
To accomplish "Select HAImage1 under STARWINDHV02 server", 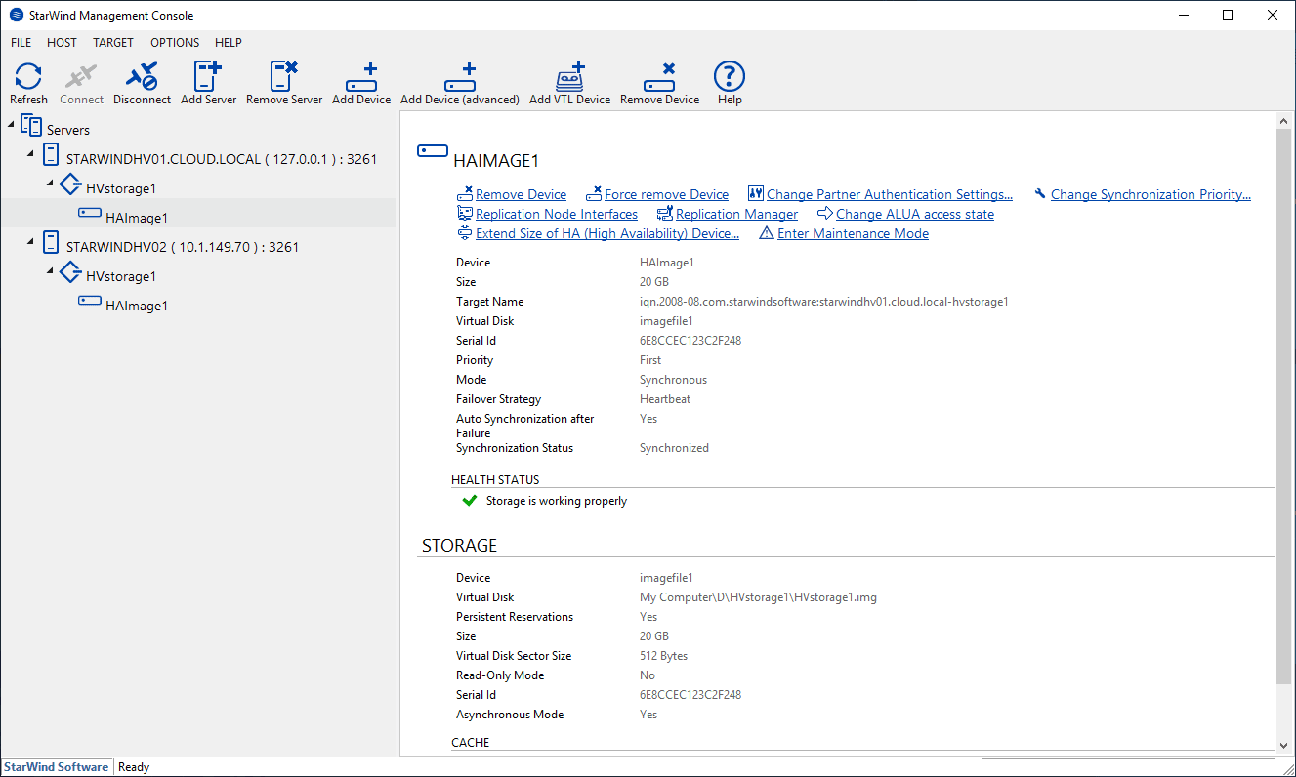I will (137, 306).
